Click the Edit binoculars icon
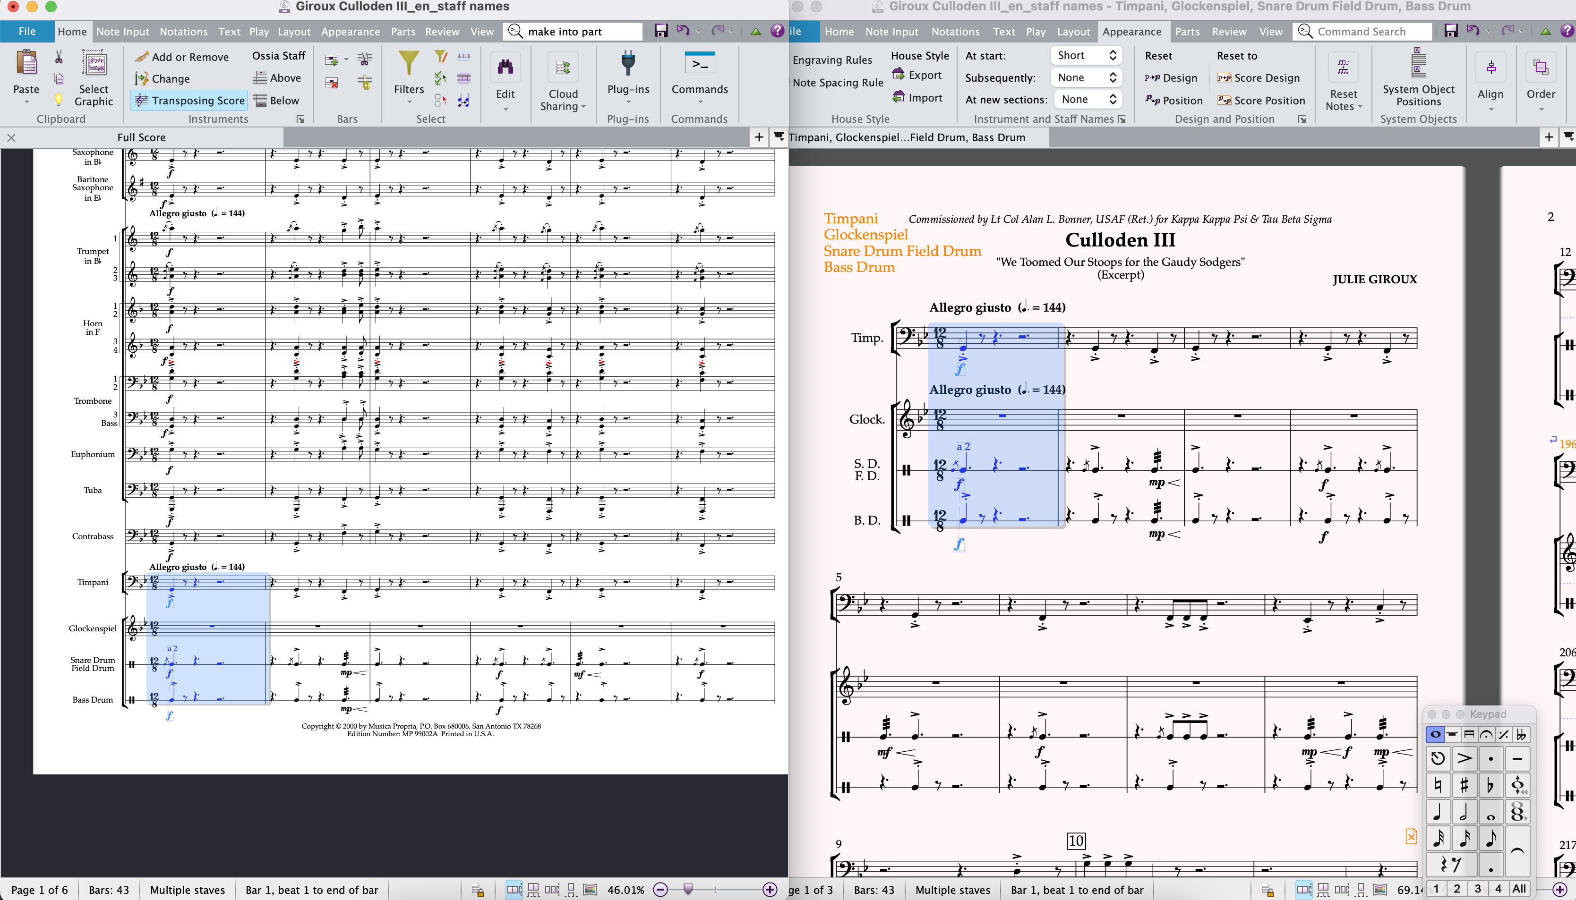 [505, 68]
